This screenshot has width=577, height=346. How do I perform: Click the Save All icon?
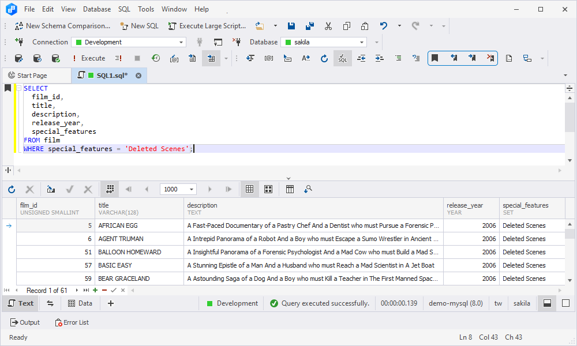point(310,26)
